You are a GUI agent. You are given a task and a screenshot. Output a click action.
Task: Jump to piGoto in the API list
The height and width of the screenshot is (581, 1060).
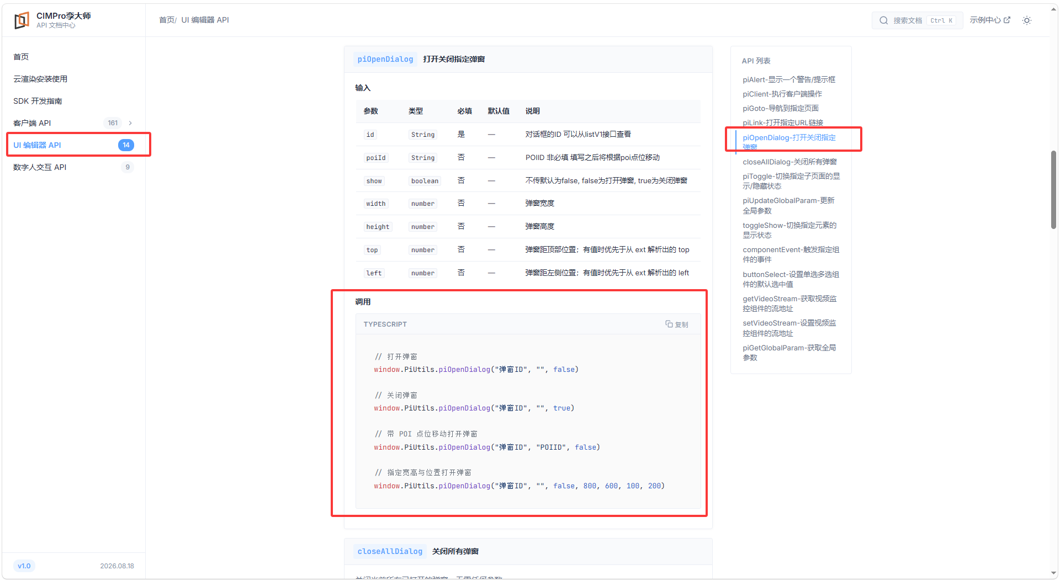click(781, 108)
